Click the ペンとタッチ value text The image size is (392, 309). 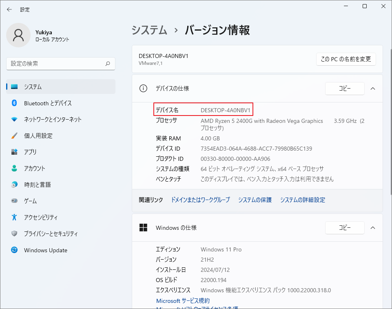point(267,179)
